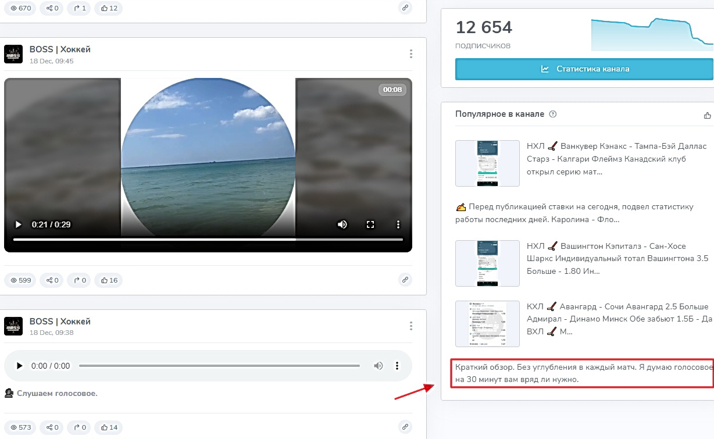Click the Статистика канала button
714x439 pixels.
pyautogui.click(x=584, y=69)
